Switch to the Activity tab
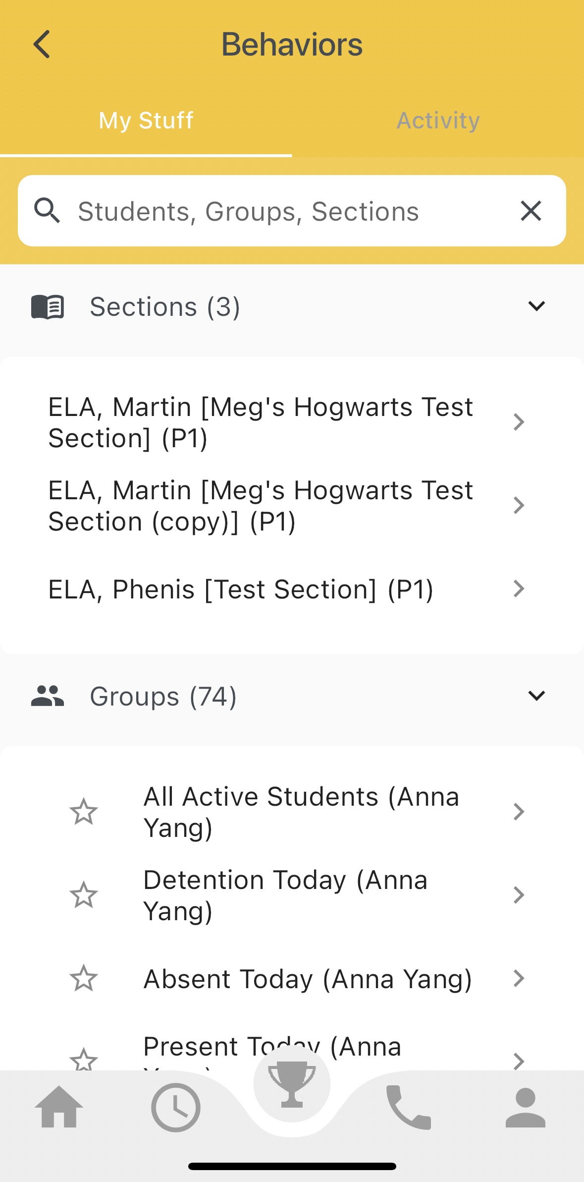This screenshot has width=584, height=1182. 438,120
